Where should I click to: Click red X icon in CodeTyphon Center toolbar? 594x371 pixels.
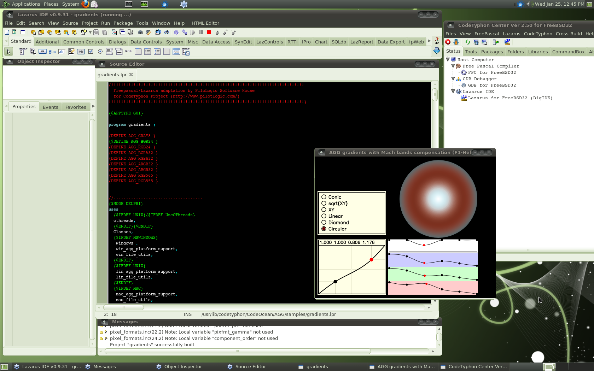pos(448,42)
